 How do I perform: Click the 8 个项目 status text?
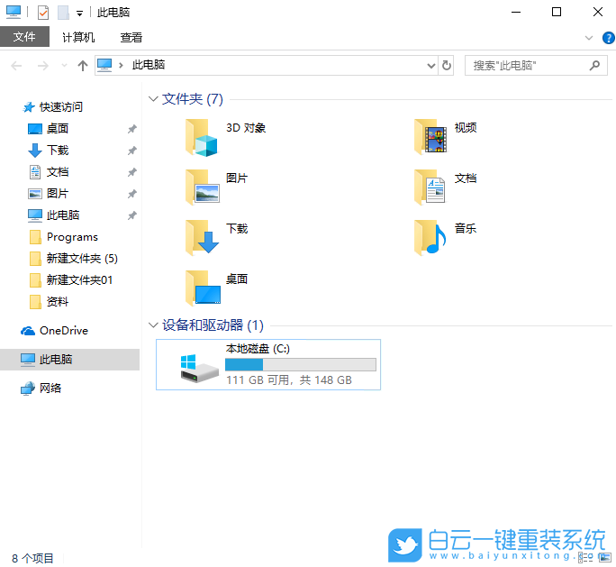click(x=32, y=558)
